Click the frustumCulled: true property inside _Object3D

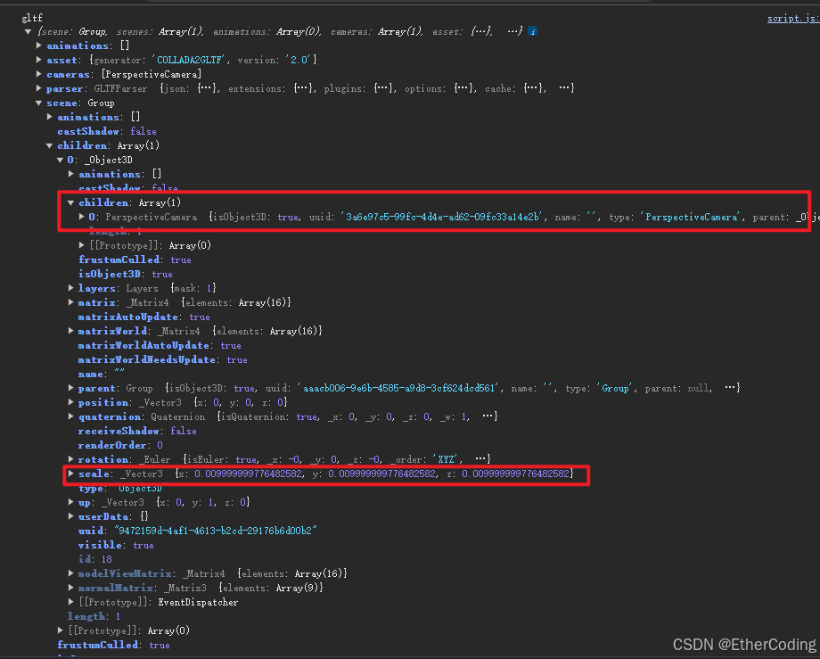tap(135, 259)
